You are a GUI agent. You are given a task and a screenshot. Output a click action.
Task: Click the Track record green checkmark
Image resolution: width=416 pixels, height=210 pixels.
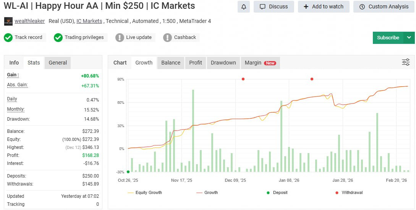pos(8,37)
